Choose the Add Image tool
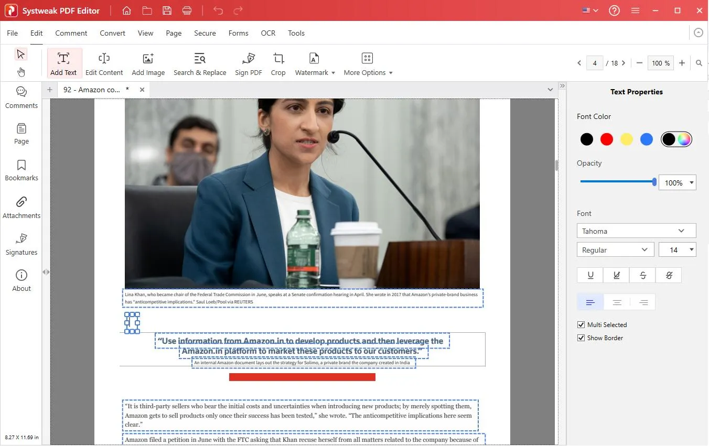 [148, 64]
